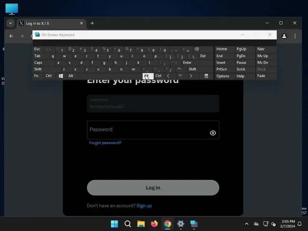Launch Firefox from taskbar
Viewport: 308px width, 231px height.
[154, 224]
